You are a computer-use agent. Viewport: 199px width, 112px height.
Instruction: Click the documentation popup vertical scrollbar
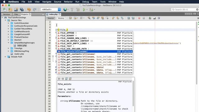point(133,93)
